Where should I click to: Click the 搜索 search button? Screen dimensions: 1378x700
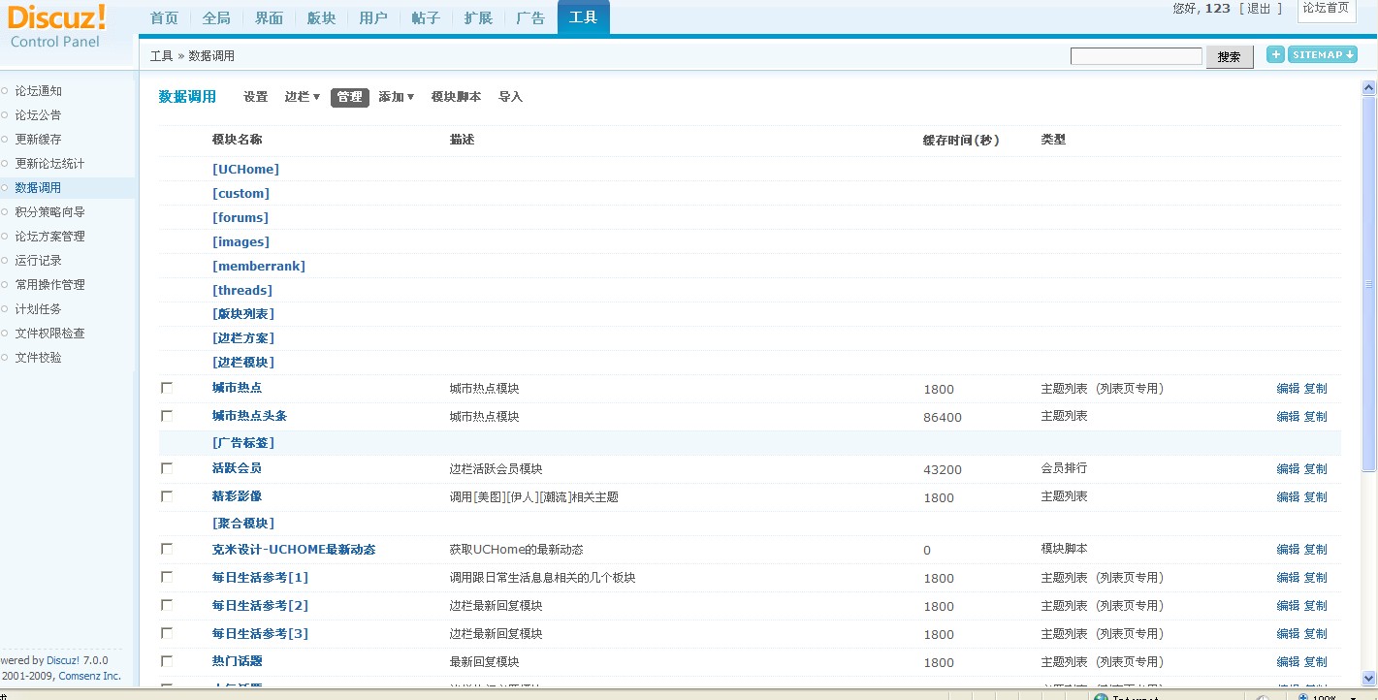(1230, 56)
